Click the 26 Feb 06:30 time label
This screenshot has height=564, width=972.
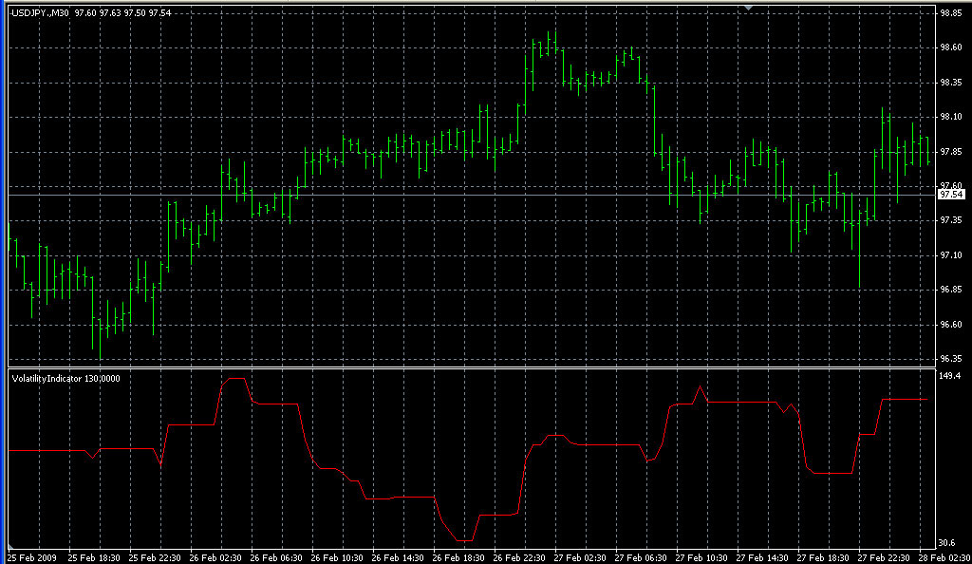(276, 557)
